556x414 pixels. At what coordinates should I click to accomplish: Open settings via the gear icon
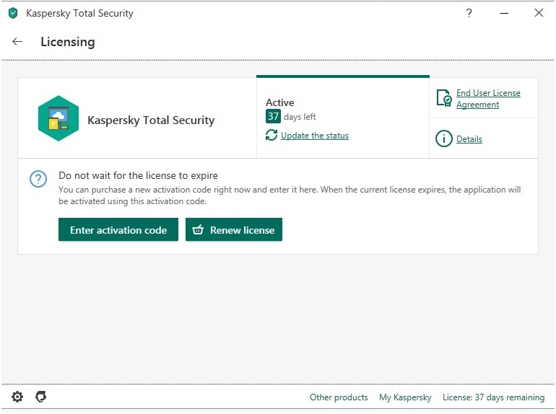point(17,397)
